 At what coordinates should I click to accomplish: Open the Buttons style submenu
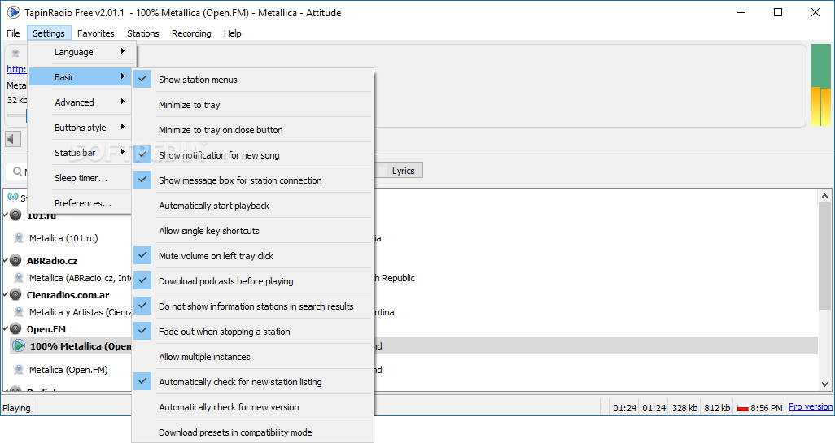(80, 128)
